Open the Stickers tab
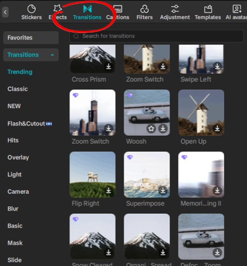Viewport: 247px width, 266px height. click(32, 12)
